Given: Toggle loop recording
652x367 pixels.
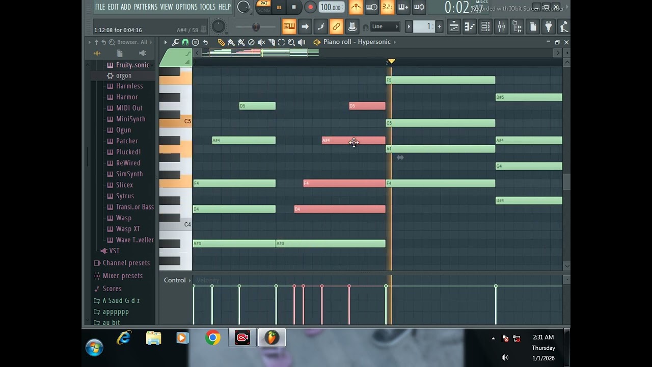Looking at the screenshot, I should click(419, 7).
